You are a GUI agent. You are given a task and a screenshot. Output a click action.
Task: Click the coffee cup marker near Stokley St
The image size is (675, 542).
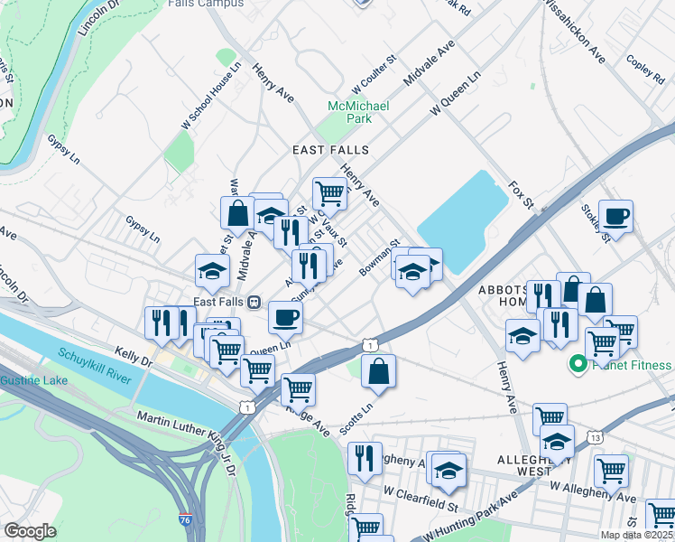pos(615,220)
